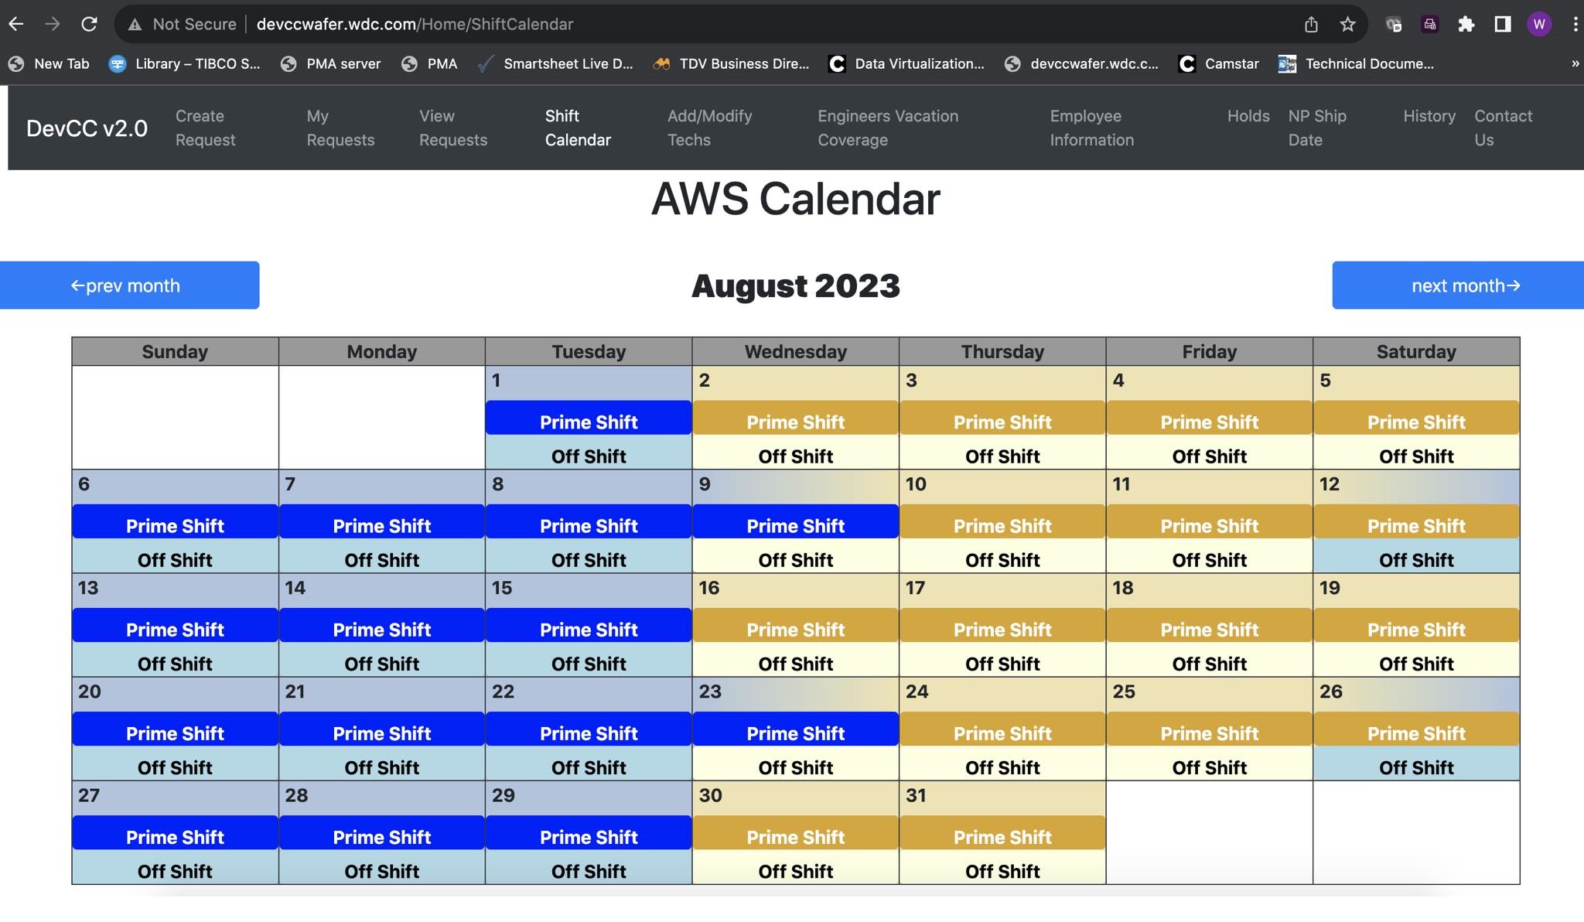Open the Library – TIBCO bookmark
Viewport: 1584px width, 922px height.
pos(184,64)
